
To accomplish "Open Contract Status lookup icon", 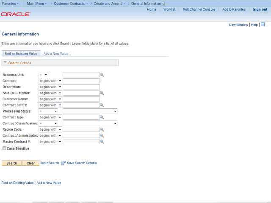I will tap(102, 105).
